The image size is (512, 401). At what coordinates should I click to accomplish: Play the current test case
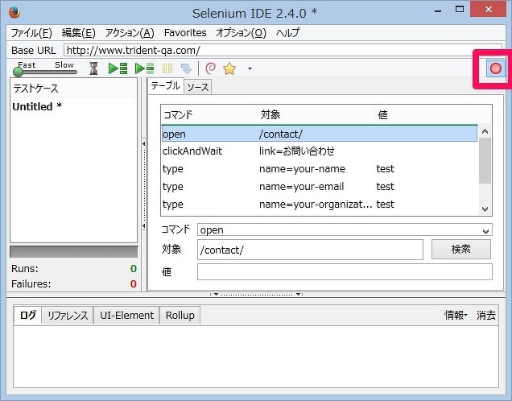[x=144, y=69]
